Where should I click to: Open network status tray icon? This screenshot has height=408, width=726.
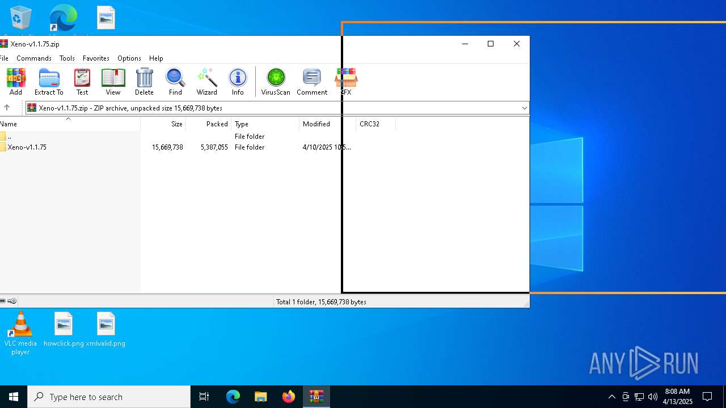pyautogui.click(x=639, y=397)
